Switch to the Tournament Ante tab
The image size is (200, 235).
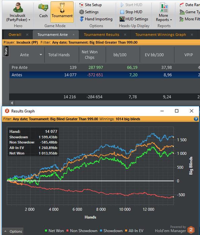point(52,35)
